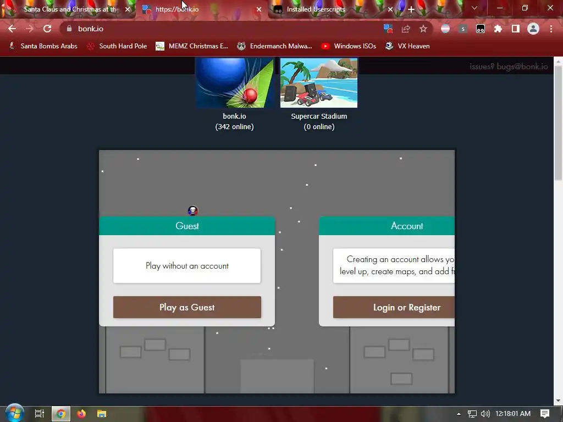This screenshot has height=422, width=563.
Task: Click the Supercar Stadium thumbnail
Action: point(319,82)
